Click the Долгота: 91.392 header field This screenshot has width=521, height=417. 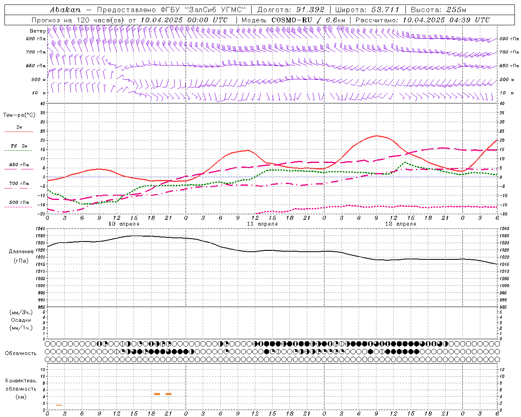coord(291,10)
